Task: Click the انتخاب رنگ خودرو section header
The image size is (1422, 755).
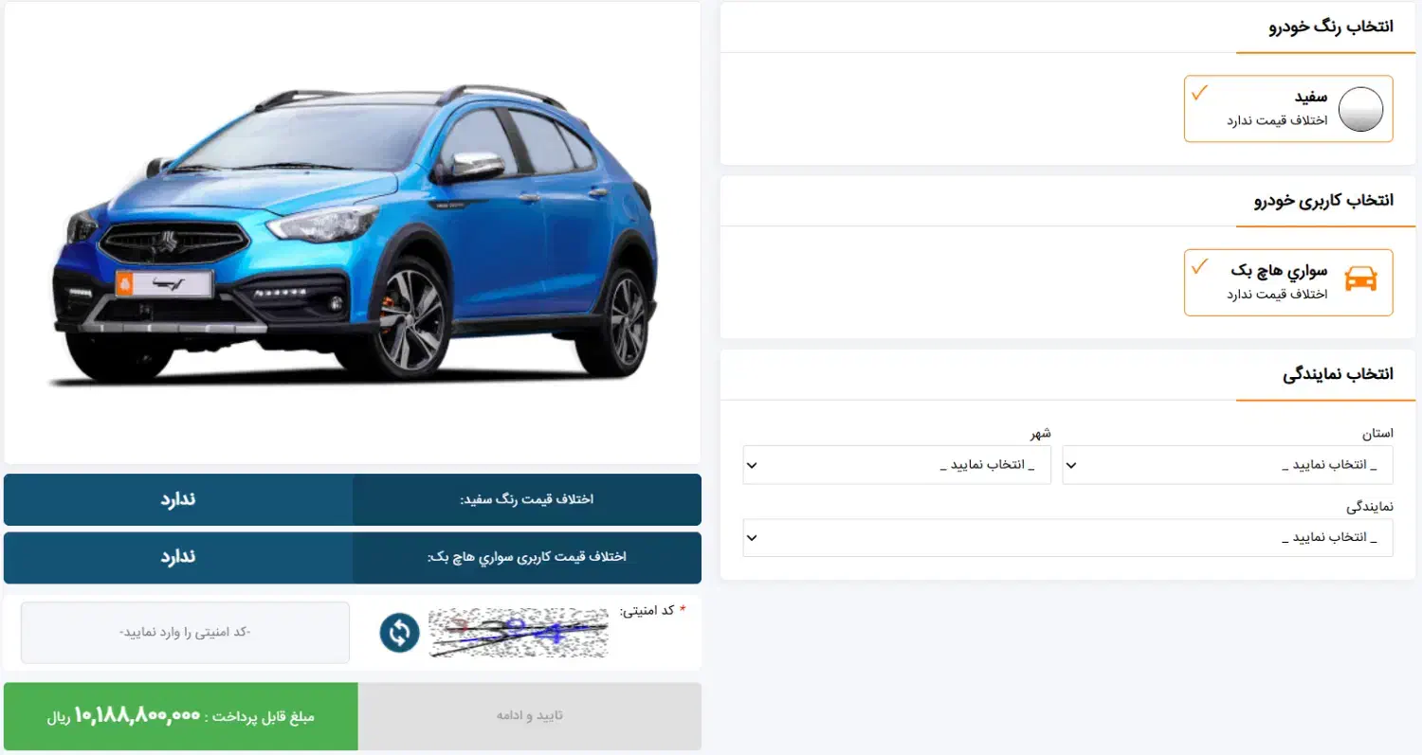Action: (x=1330, y=27)
